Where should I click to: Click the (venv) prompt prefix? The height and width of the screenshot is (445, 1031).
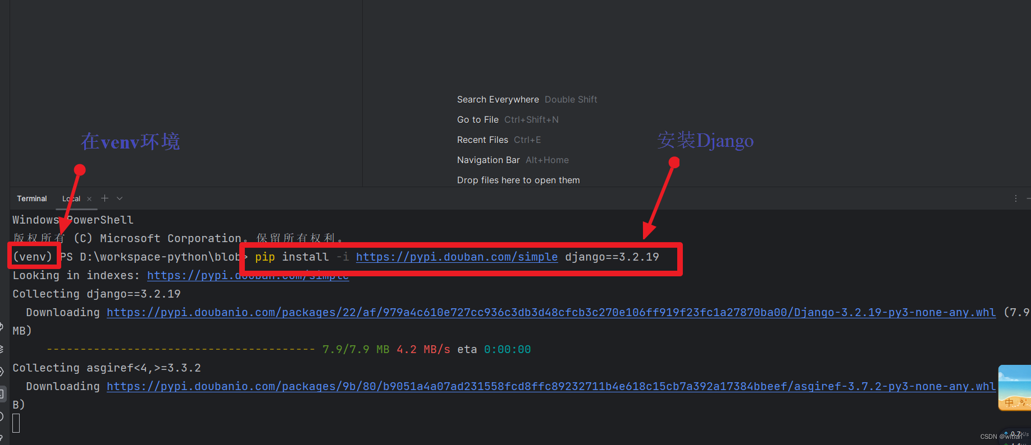[x=33, y=257]
